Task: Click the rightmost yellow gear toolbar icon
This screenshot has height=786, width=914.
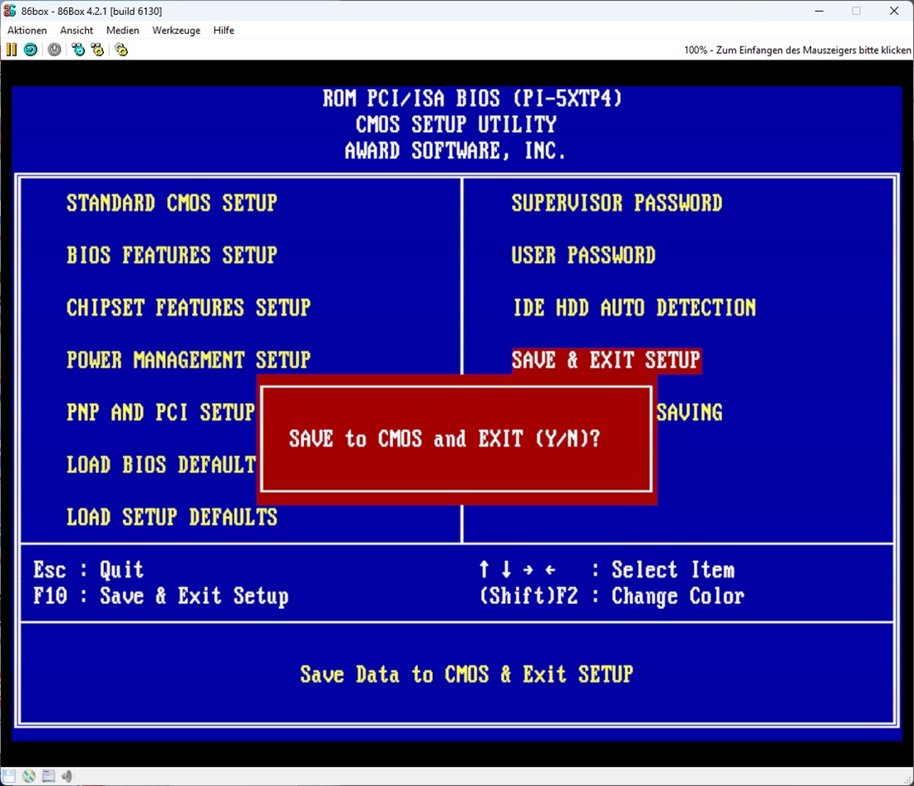Action: 121,50
